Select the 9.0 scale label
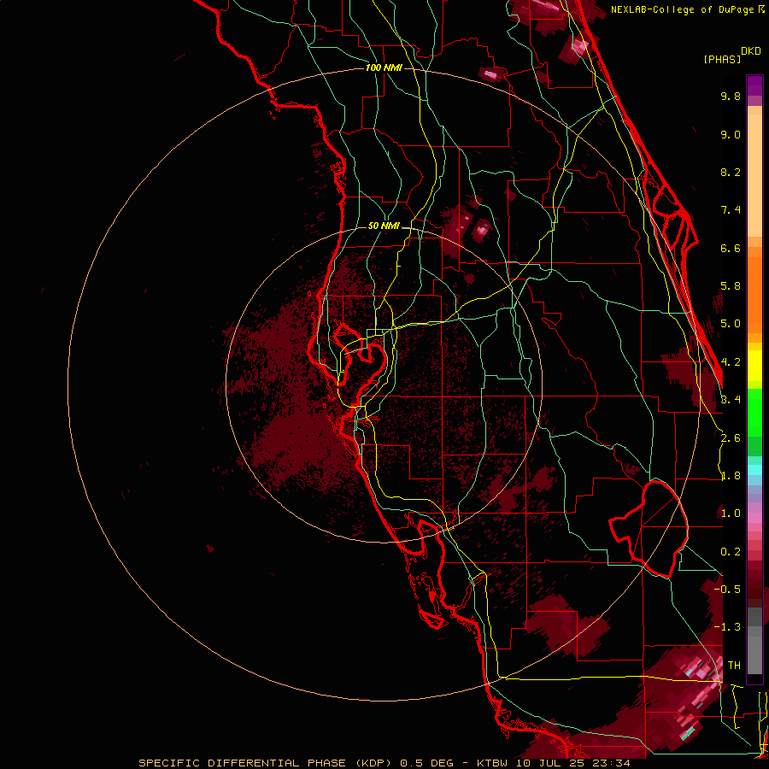Viewport: 769px width, 769px height. [731, 134]
